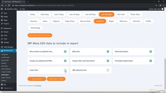The image size is (166, 93).
Task: Go back in browser history
Action: (2, 5)
